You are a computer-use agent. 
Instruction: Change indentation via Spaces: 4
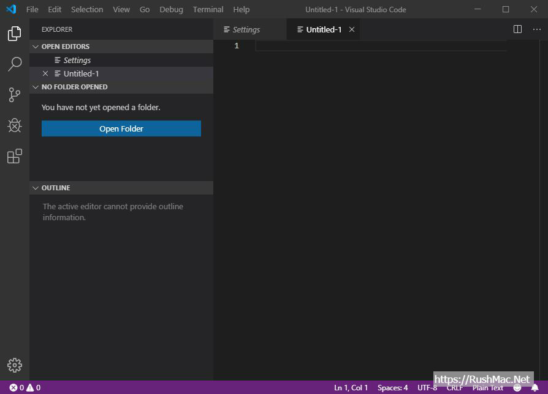(x=392, y=387)
